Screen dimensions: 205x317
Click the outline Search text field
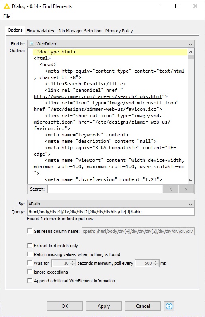coord(105,189)
